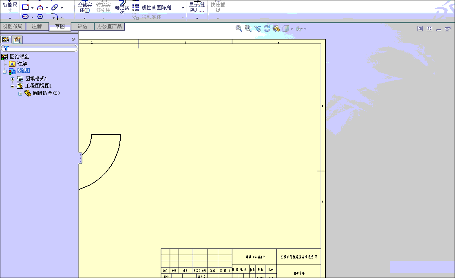Select the ellipse sketch tool
455x278 pixels.
click(55, 7)
